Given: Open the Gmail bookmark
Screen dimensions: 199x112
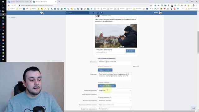Looking at the screenshot, I should coord(27,9).
